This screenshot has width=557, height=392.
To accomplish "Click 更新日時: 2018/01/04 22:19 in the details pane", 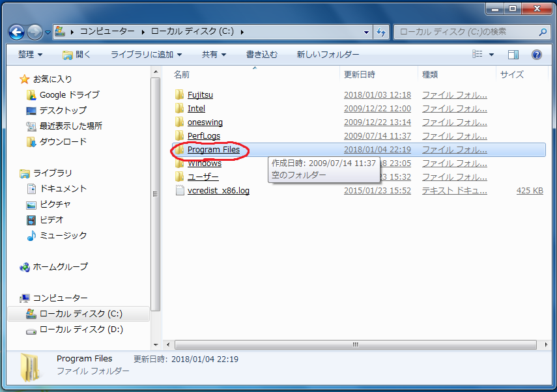I will 186,359.
